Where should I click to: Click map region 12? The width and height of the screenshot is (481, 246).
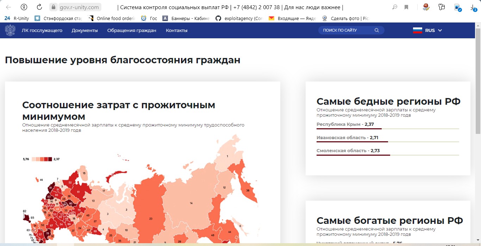(x=224, y=187)
